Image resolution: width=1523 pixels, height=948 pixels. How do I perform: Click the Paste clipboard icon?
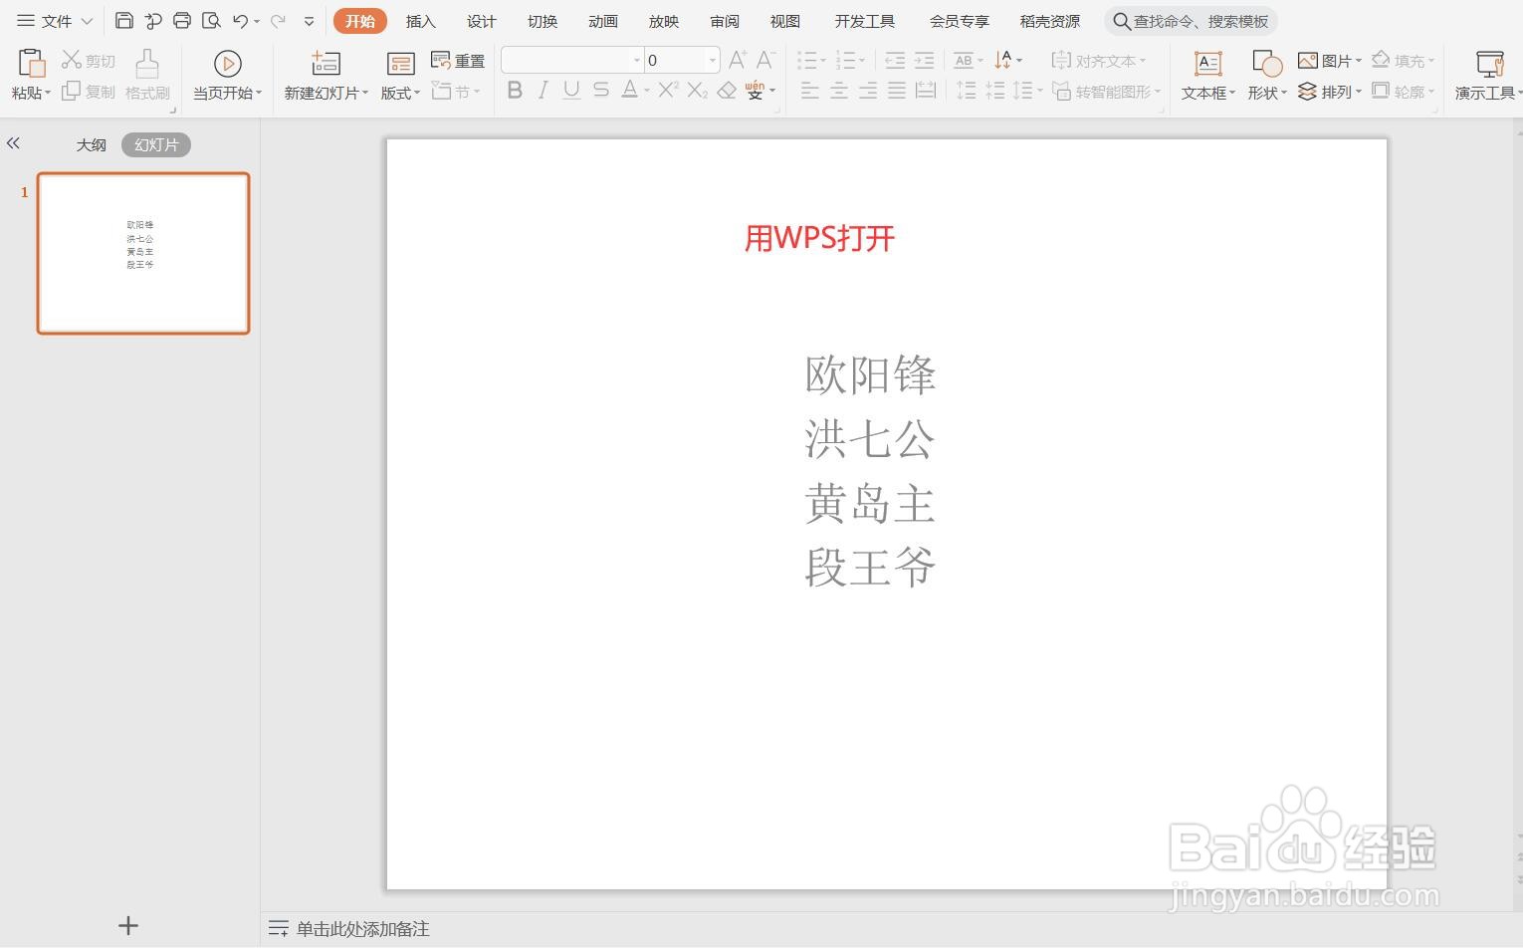31,63
